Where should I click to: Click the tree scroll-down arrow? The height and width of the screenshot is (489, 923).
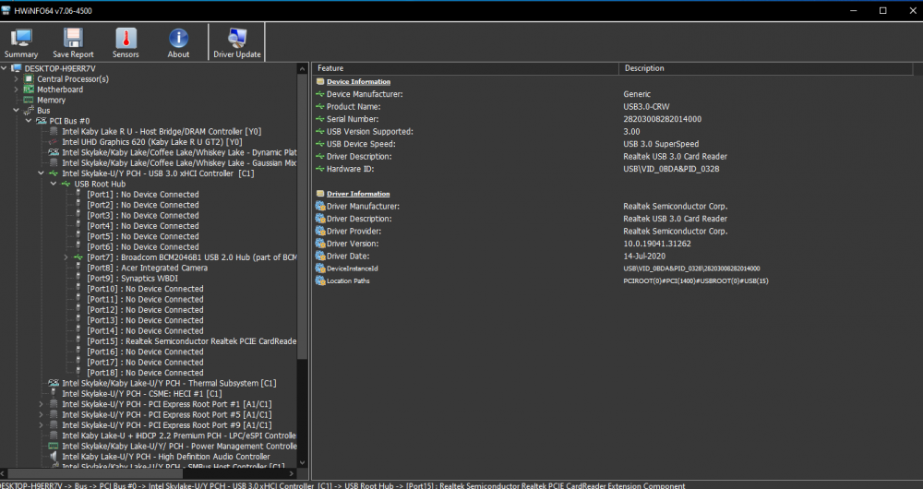point(302,463)
